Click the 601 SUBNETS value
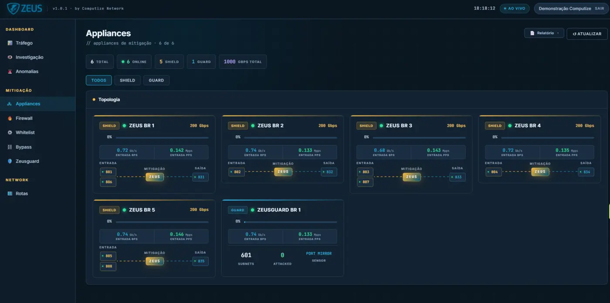The height and width of the screenshot is (303, 610). pos(246,255)
